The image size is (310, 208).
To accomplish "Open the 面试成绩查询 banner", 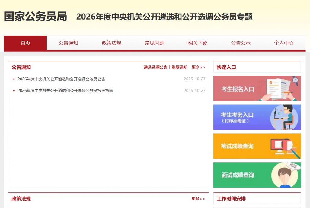I will click(x=257, y=175).
